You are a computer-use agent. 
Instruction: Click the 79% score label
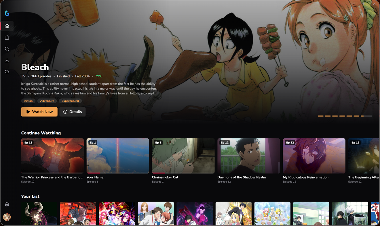(x=99, y=76)
